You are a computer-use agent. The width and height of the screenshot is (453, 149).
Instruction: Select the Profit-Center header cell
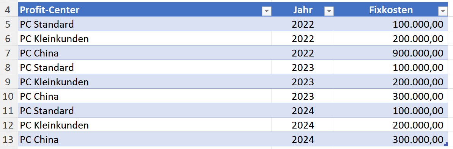[145, 10]
